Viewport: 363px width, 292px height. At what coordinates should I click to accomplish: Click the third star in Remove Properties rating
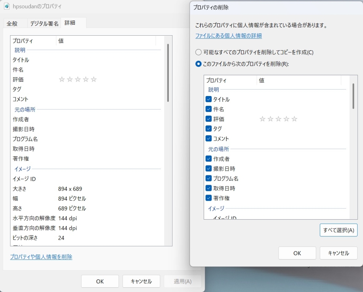(278, 119)
